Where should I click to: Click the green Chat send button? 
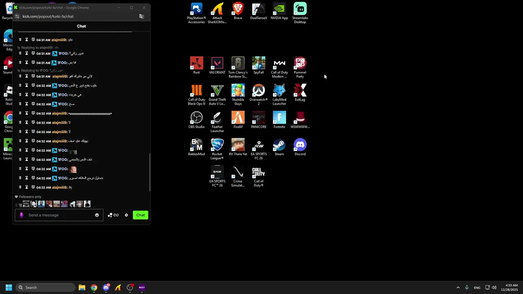pyautogui.click(x=141, y=215)
